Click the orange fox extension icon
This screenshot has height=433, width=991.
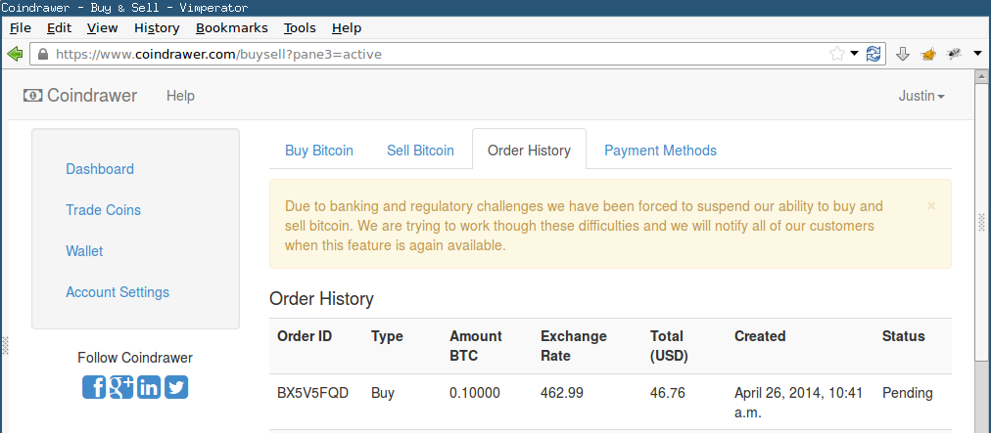coord(927,55)
